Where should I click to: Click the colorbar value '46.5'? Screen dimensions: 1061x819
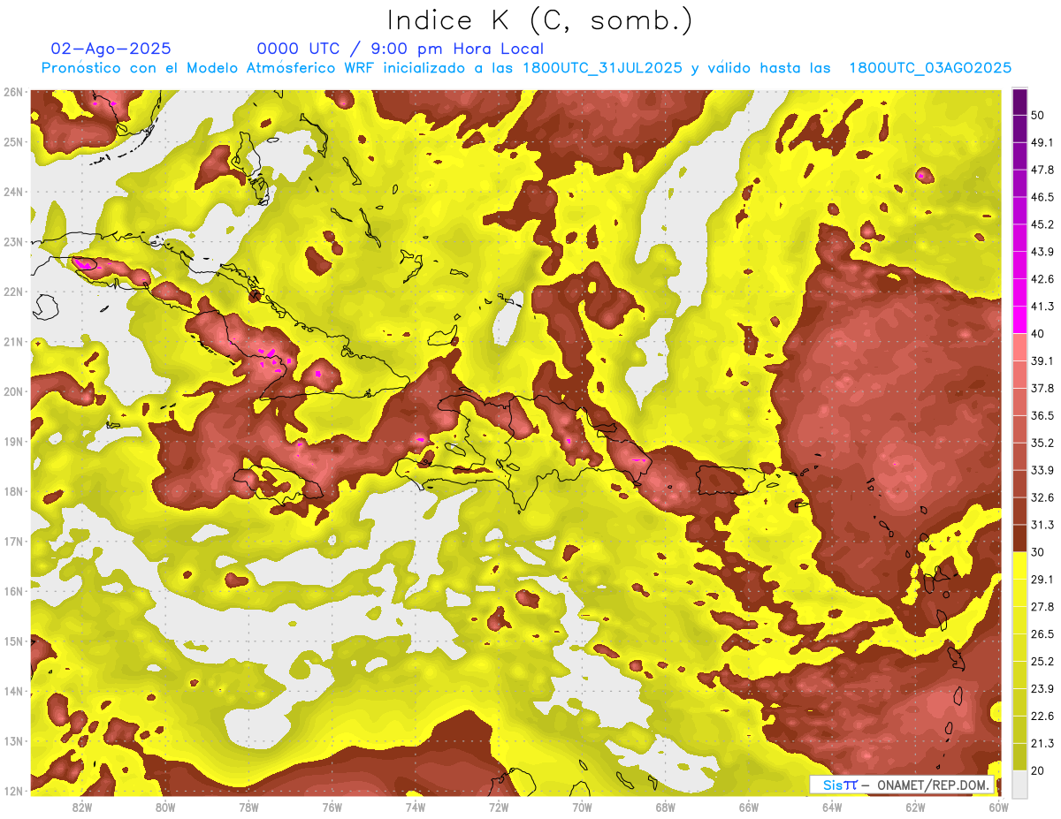(1042, 197)
